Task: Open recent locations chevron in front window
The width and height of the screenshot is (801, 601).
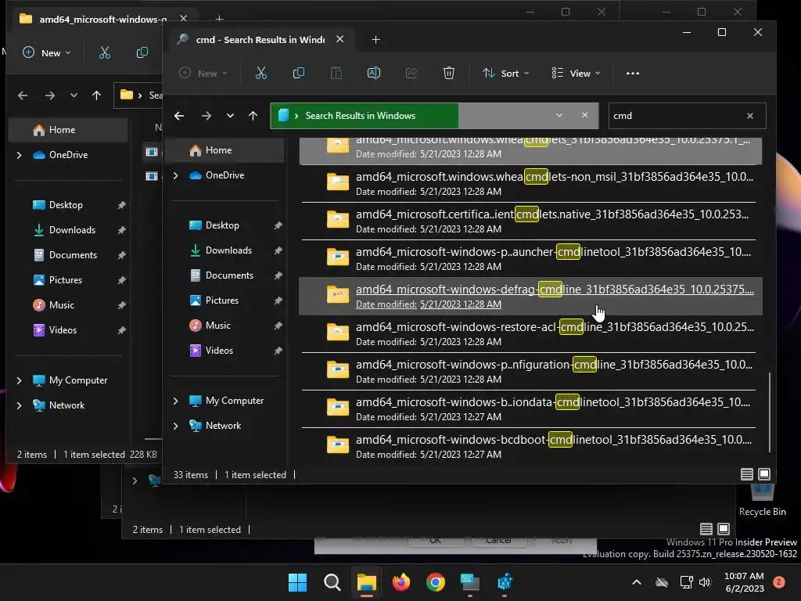Action: point(231,116)
